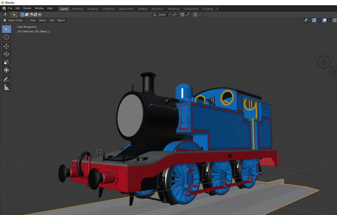Toggle snapping magnet icon
The image size is (337, 215).
click(182, 15)
